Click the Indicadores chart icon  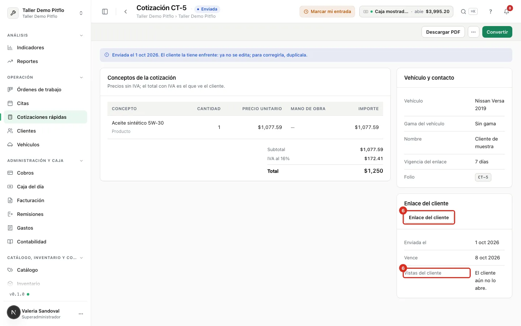tap(10, 47)
